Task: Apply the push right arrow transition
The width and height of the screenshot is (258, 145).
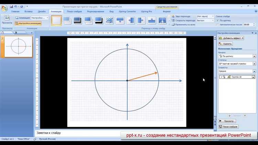Action: [141, 20]
